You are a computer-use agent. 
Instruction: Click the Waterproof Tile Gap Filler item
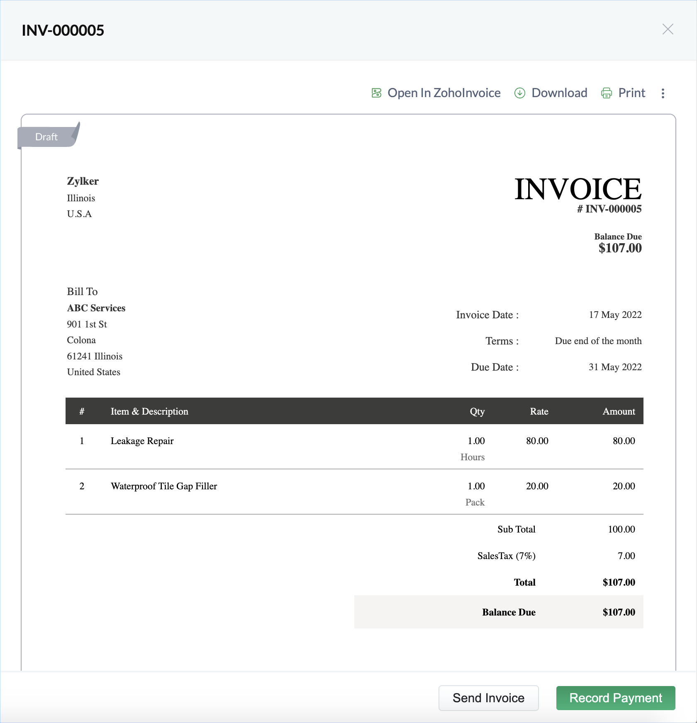coord(164,486)
